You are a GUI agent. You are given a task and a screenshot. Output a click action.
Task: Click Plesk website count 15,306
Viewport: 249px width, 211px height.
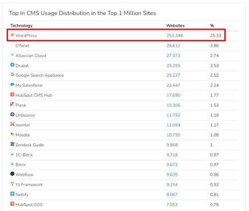coord(173,105)
